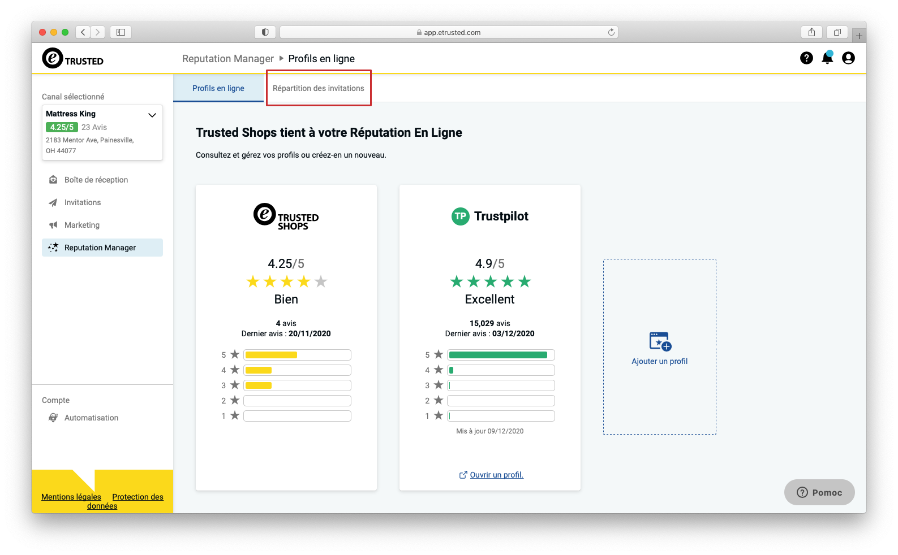
Task: Click the '4 avis' count text
Action: pos(286,323)
